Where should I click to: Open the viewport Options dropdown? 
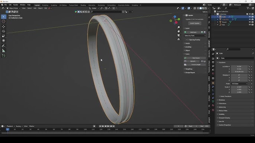coord(206,12)
